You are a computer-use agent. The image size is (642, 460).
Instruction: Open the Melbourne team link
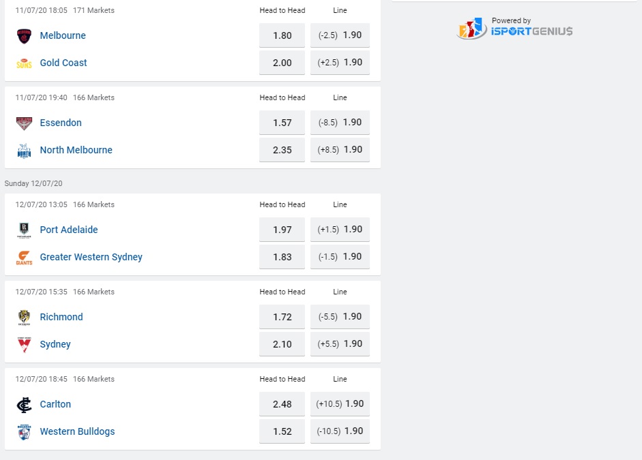coord(63,35)
